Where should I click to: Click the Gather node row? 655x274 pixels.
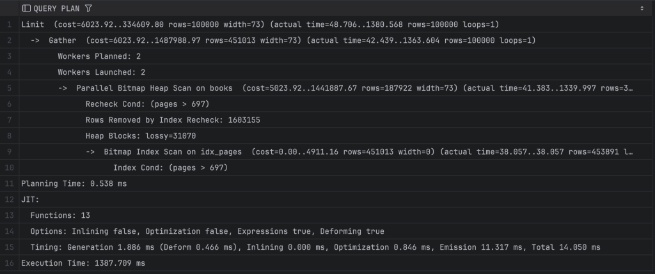283,40
